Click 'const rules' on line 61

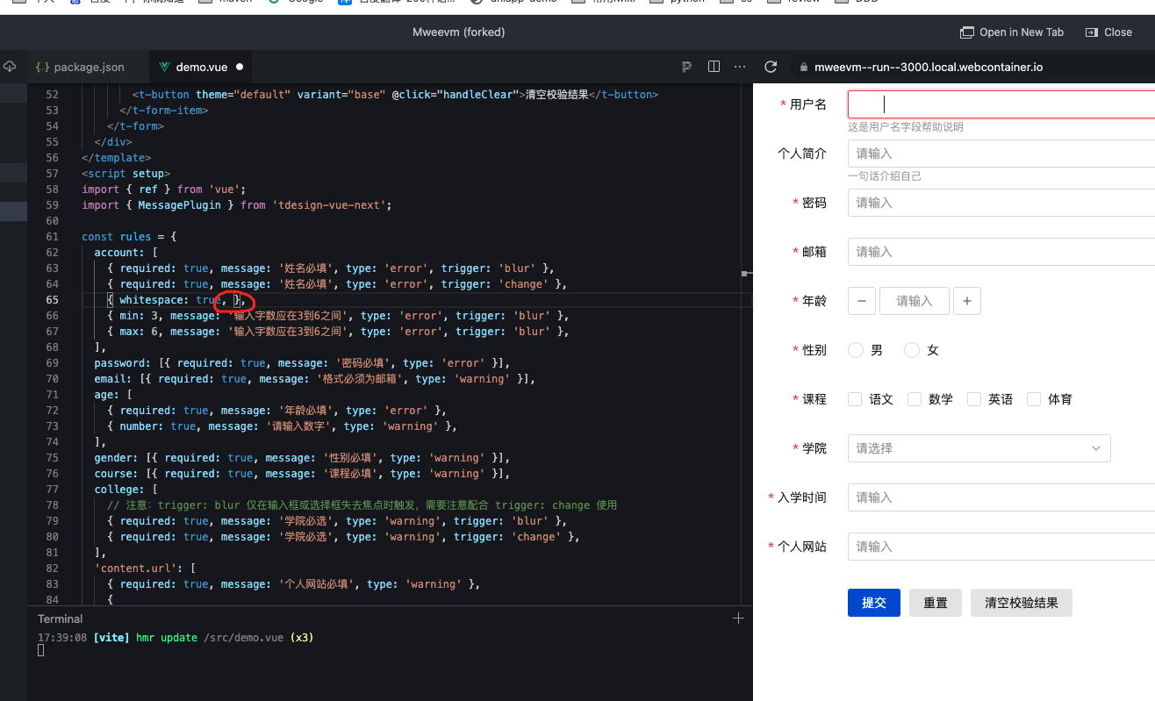(117, 237)
